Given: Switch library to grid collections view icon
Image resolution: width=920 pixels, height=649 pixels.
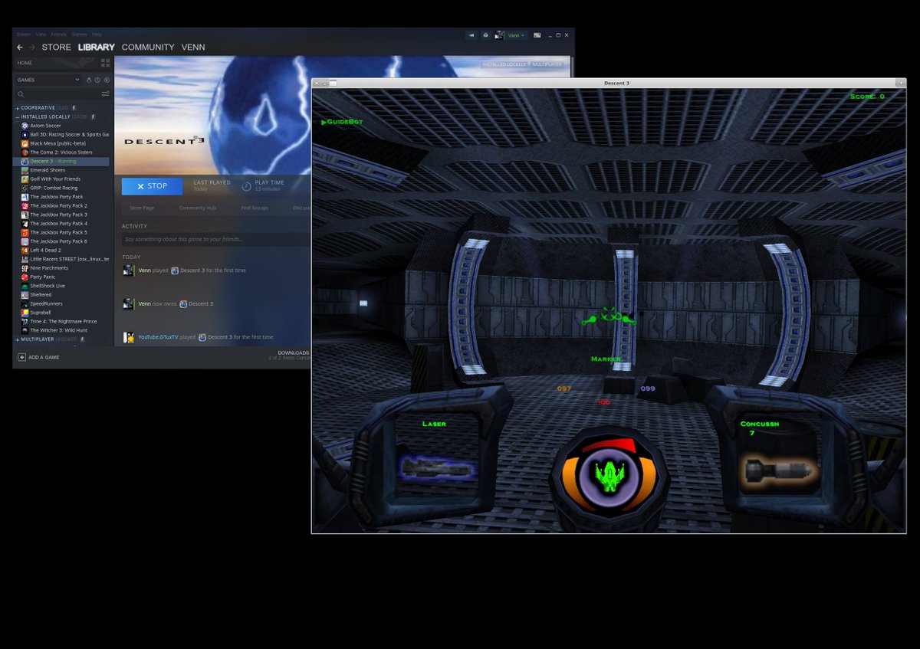Looking at the screenshot, I should pyautogui.click(x=105, y=63).
